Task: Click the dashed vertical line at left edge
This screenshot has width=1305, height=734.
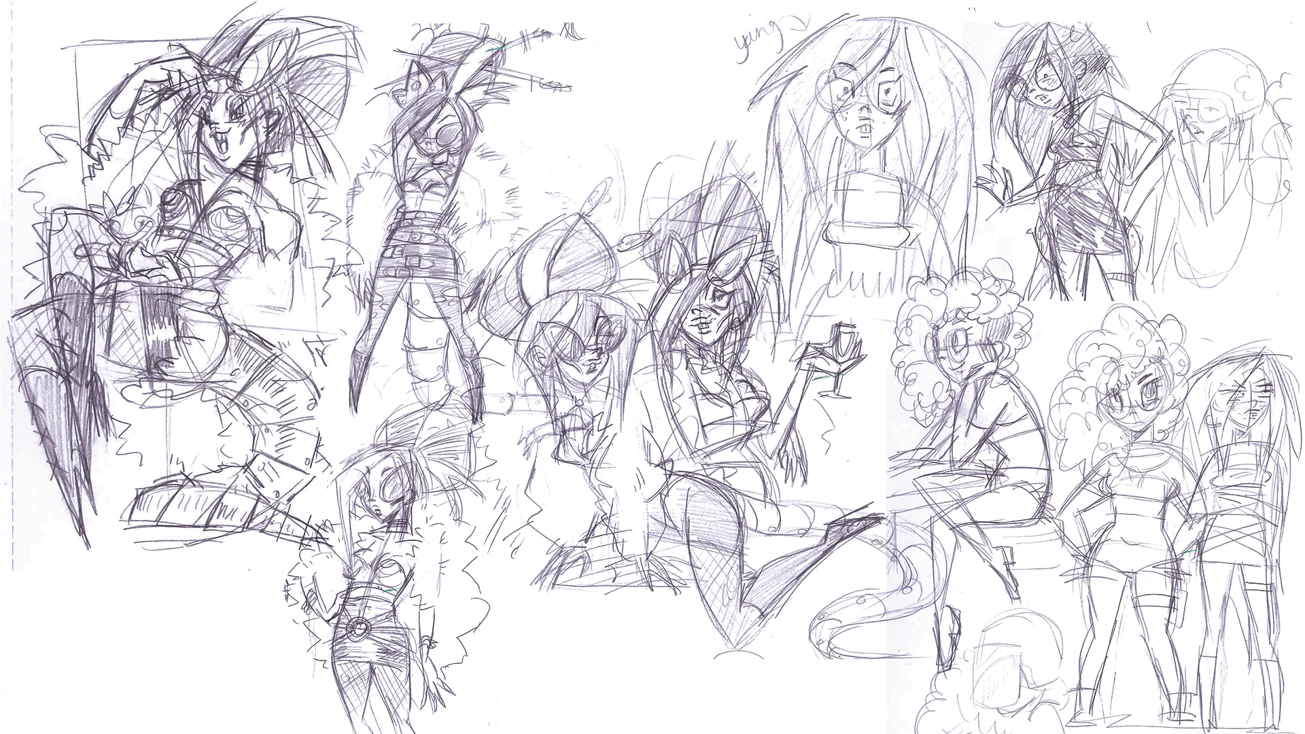Action: tap(13, 272)
